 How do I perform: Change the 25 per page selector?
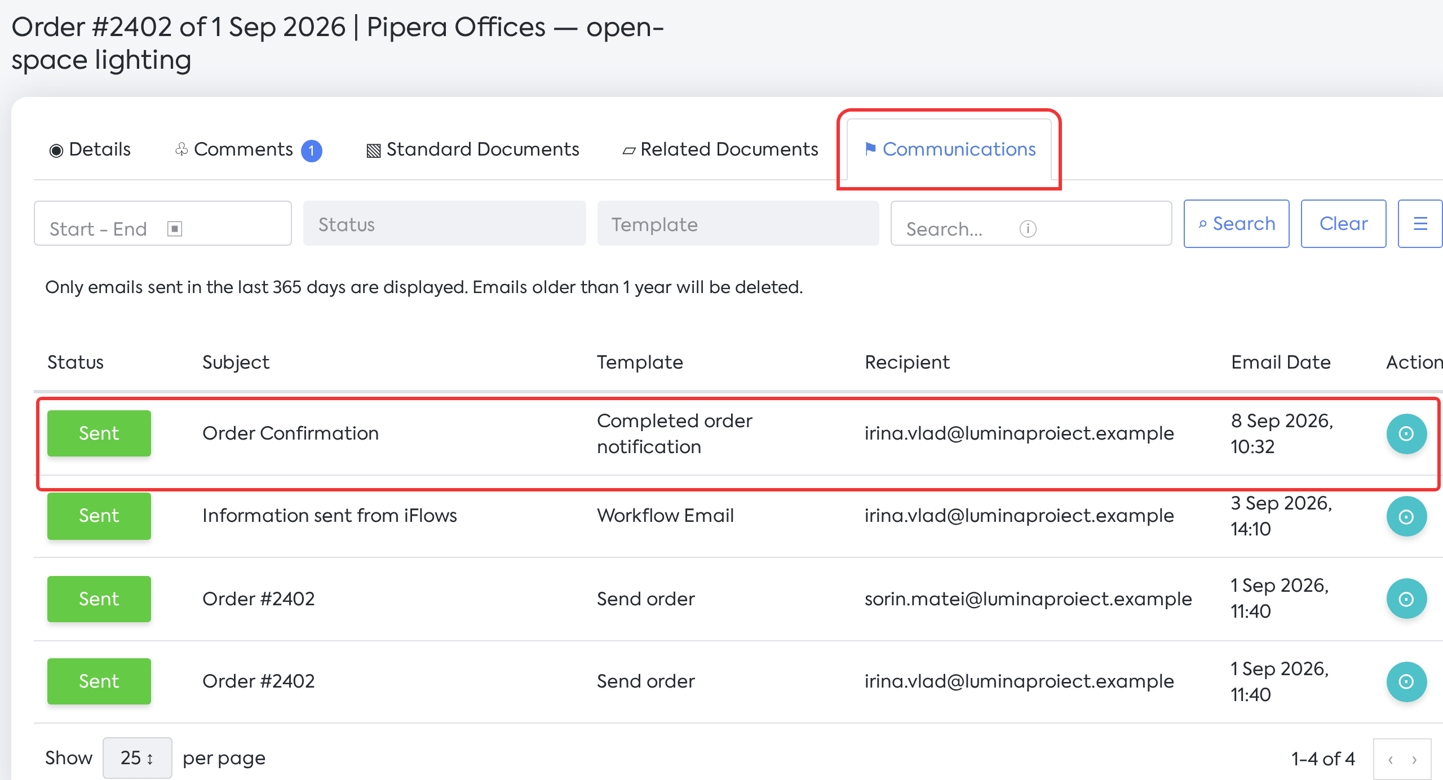(x=137, y=757)
